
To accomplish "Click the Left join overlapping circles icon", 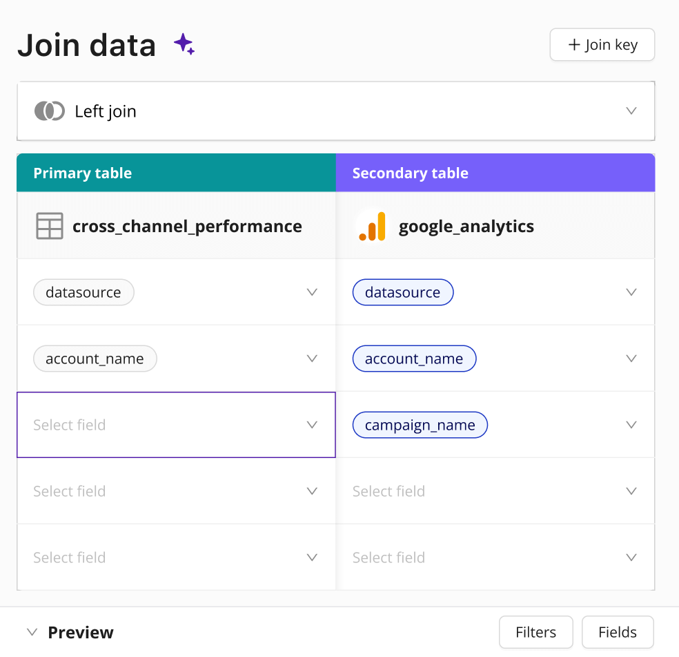I will (50, 111).
